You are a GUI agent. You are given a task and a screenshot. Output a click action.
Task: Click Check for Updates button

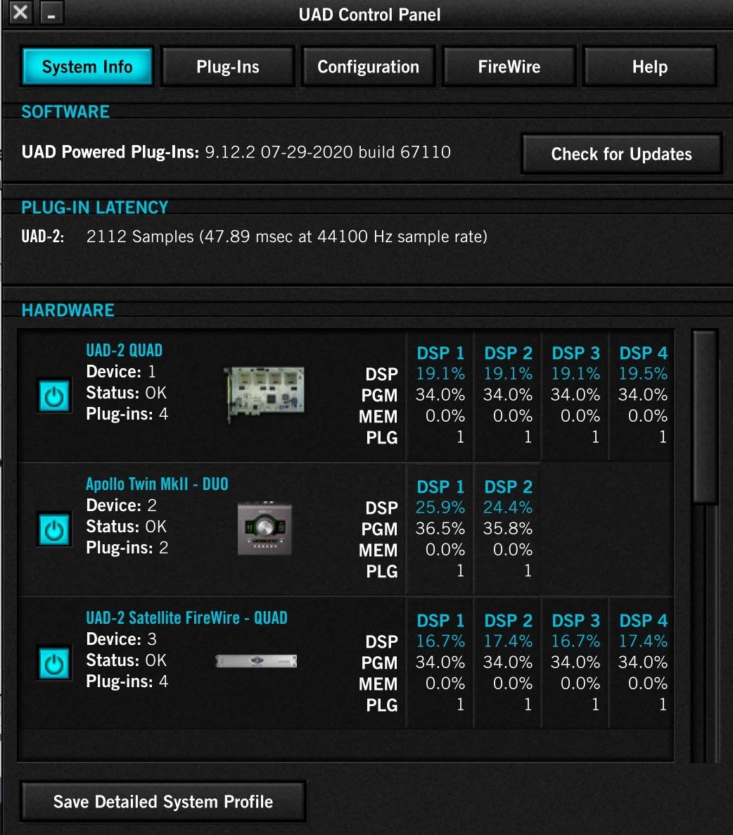click(x=621, y=154)
